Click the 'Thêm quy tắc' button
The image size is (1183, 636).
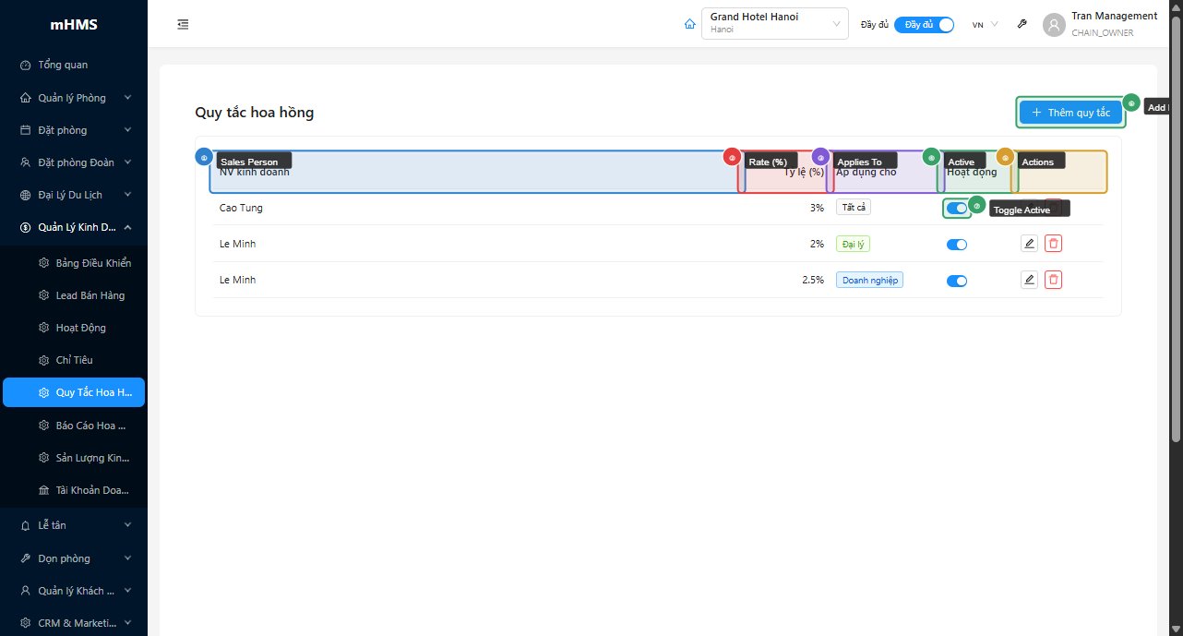click(x=1070, y=113)
